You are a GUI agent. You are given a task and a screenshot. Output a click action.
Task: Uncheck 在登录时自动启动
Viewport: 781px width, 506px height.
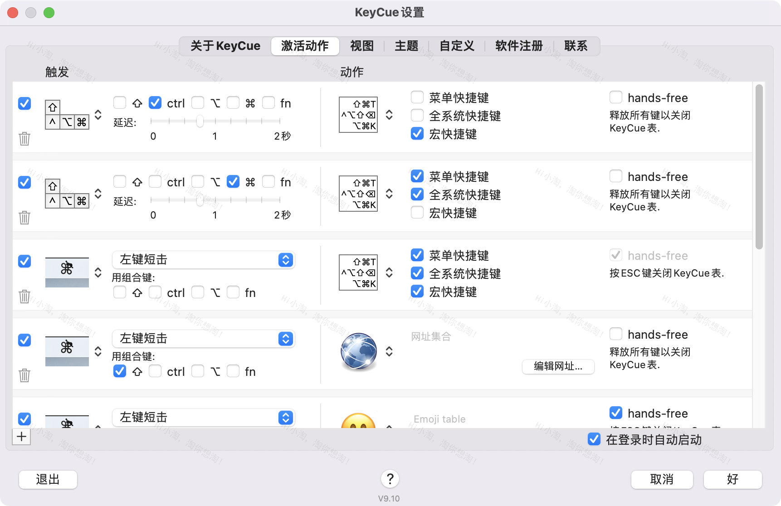coord(594,439)
